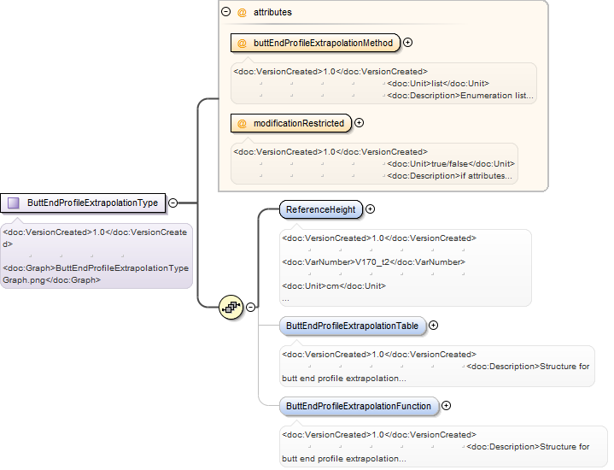614x470 pixels.
Task: Select the ButtEndProfileExtrapolationTable element
Action: coord(353,326)
